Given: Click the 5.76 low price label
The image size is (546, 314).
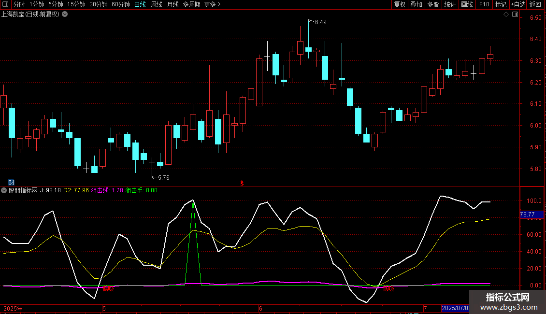Looking at the screenshot, I should tap(164, 178).
